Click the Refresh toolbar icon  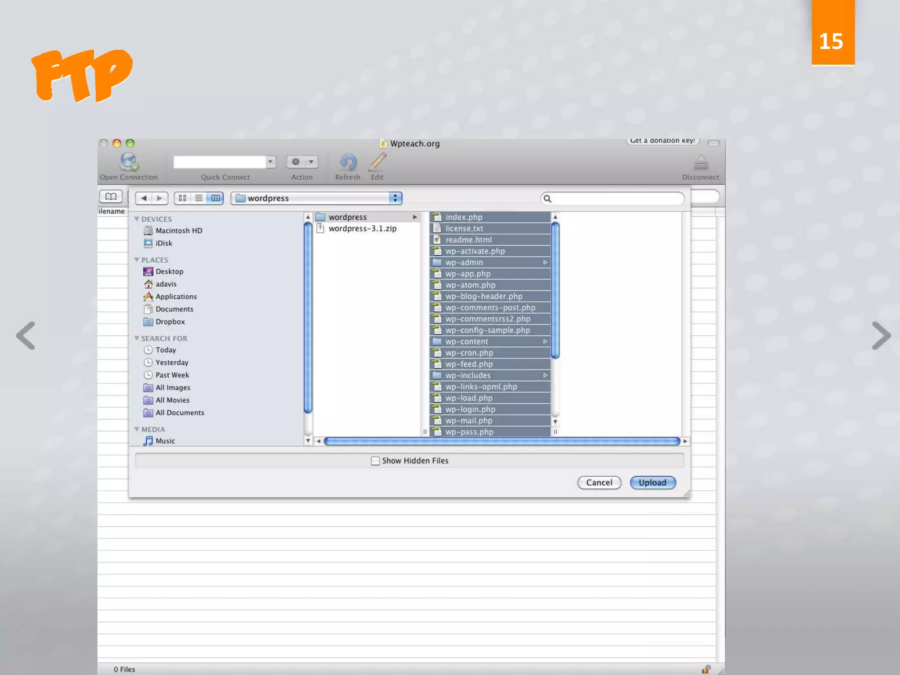click(x=348, y=162)
